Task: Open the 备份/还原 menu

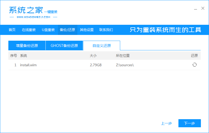Action: tap(67, 30)
